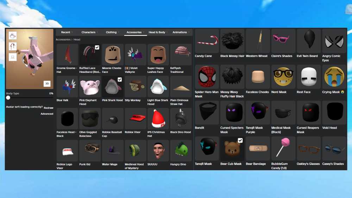Choose the Western Wheat item
The width and height of the screenshot is (352, 198).
pos(258,41)
